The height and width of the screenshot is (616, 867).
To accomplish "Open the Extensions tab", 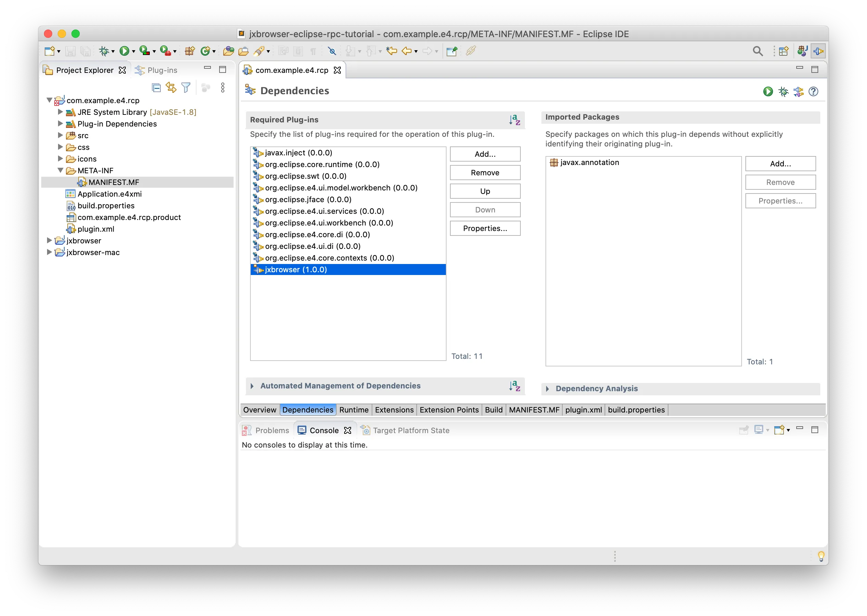I will click(394, 409).
